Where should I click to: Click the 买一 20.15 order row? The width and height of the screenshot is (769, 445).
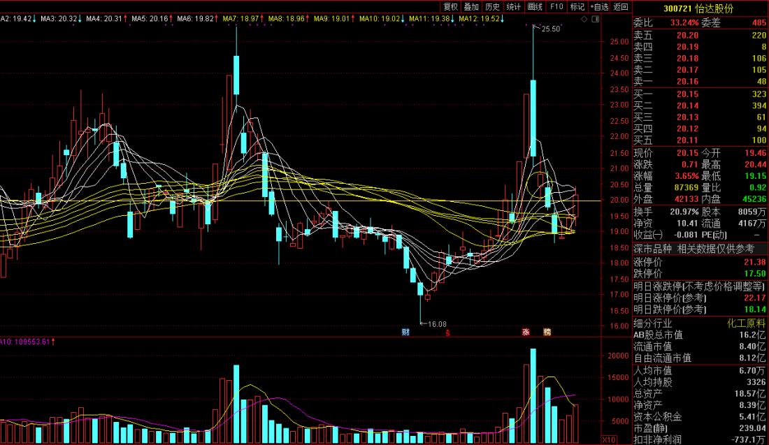click(700, 94)
